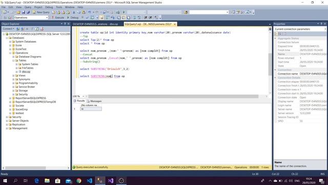328x185 pixels.
Task: Open the View menu
Action: pos(18,7)
